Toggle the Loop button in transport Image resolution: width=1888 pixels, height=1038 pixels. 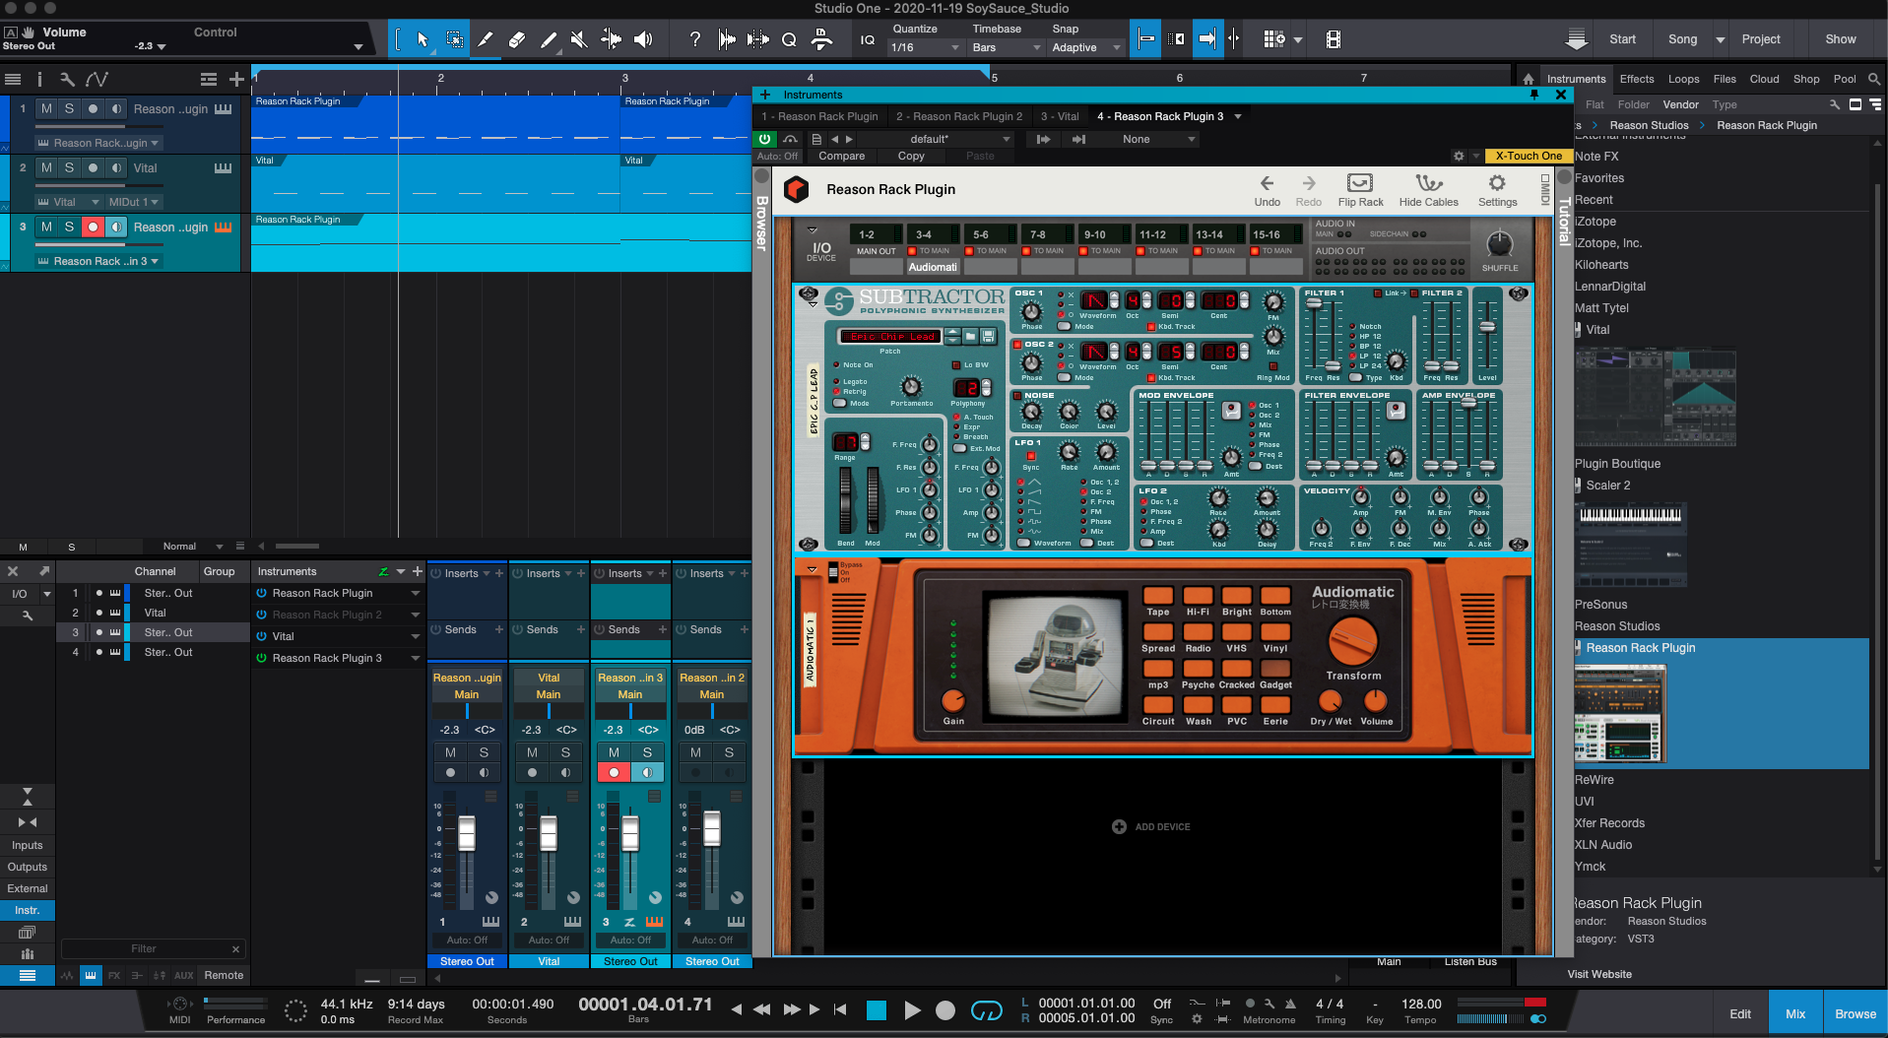[x=986, y=1009]
